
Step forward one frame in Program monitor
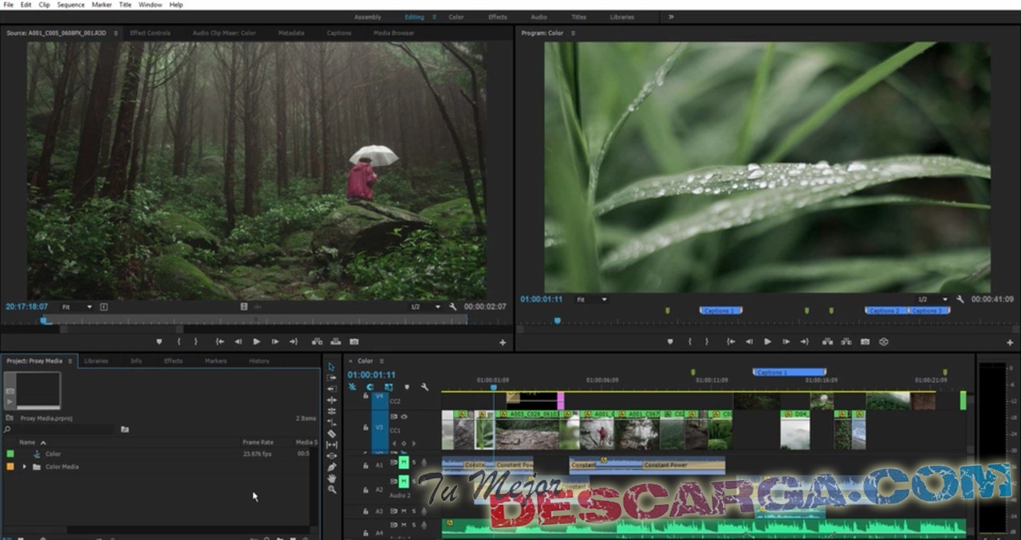click(786, 341)
